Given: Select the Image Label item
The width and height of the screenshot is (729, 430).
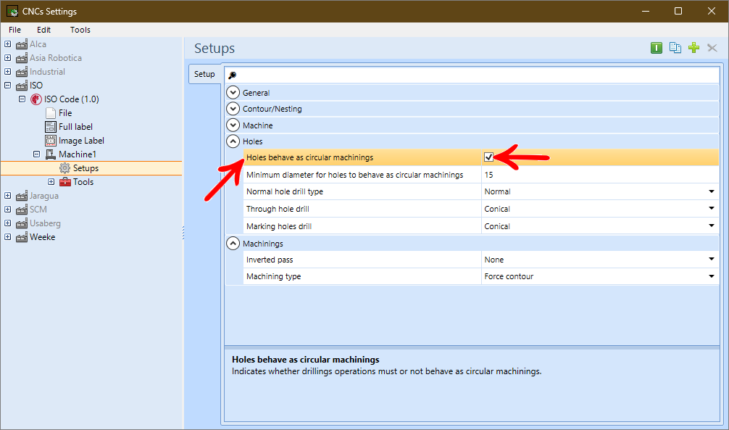Looking at the screenshot, I should point(81,141).
